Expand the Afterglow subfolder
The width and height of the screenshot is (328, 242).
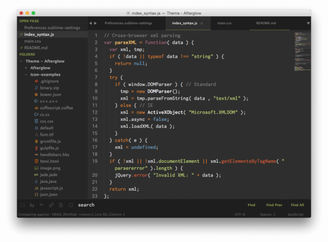coord(26,68)
